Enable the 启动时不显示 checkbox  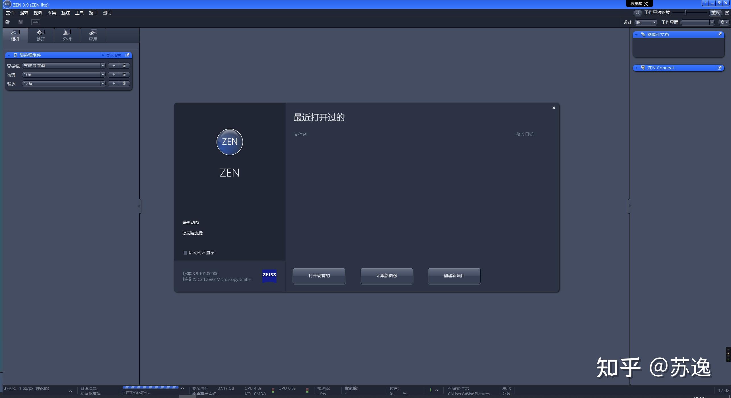(x=186, y=253)
